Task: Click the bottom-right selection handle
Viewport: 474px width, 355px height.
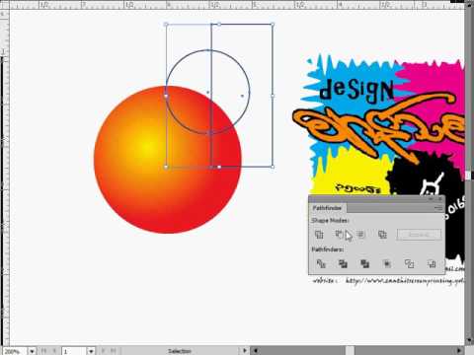Action: 273,167
